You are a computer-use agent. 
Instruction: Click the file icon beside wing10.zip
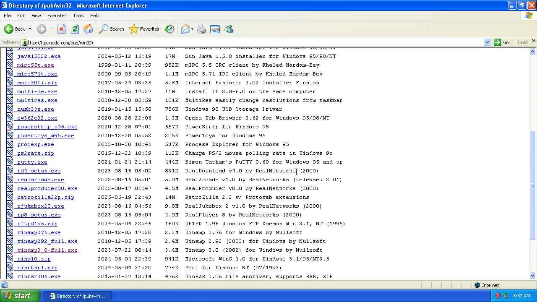coord(10,259)
